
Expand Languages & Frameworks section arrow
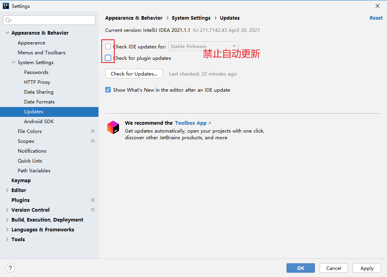click(x=7, y=229)
